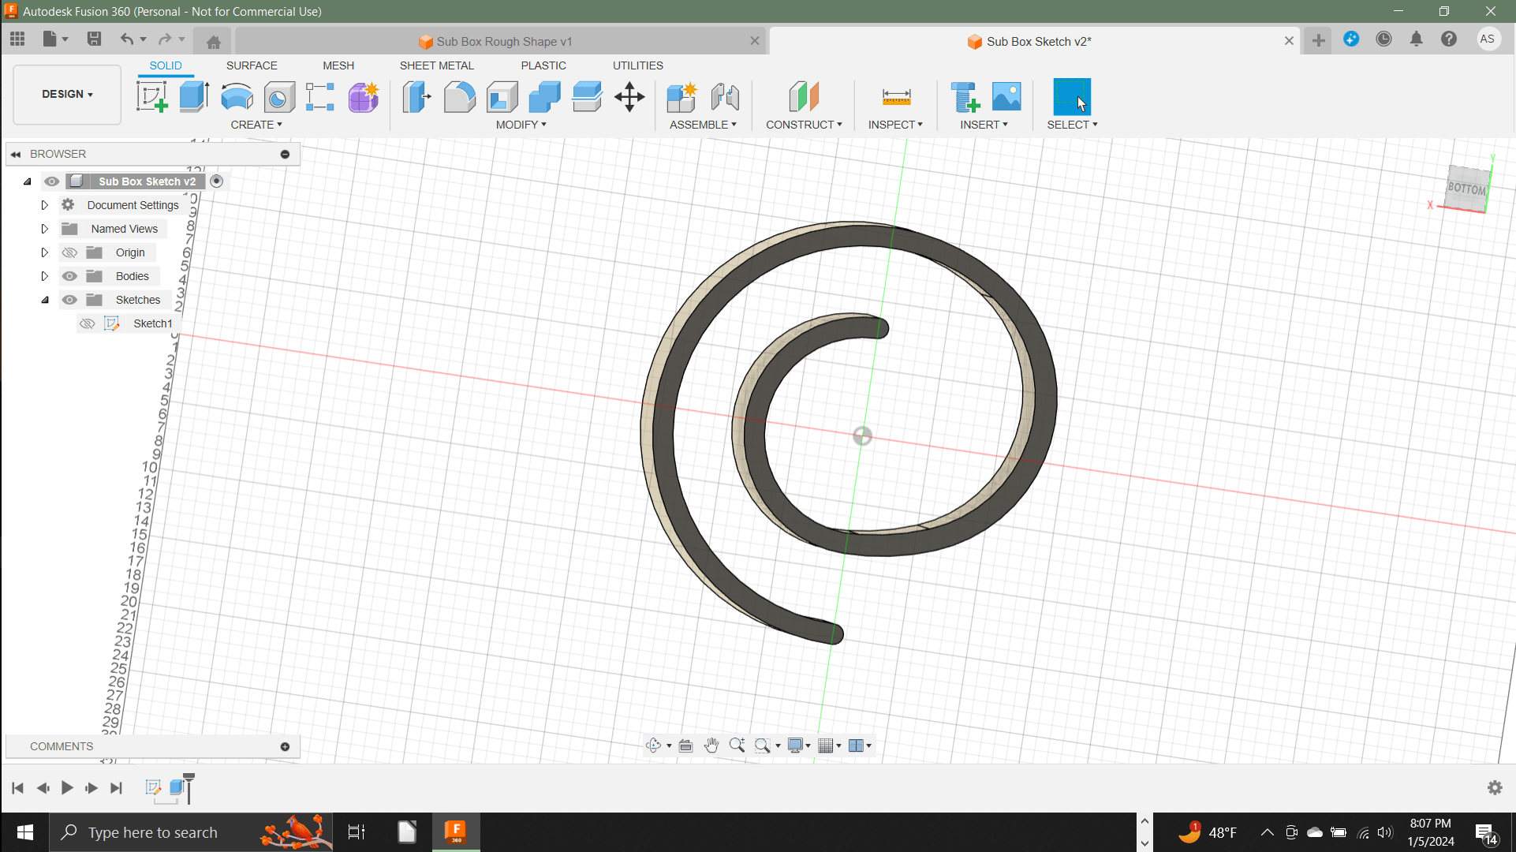Image resolution: width=1516 pixels, height=852 pixels.
Task: Select the Move/Copy tool
Action: tap(629, 97)
